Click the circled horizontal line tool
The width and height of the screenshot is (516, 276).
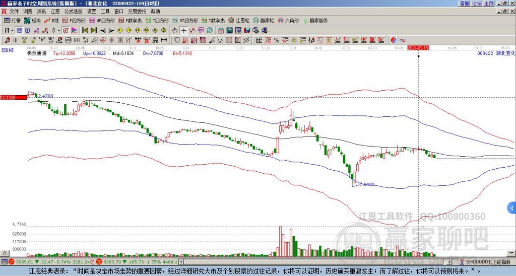[x=68, y=40]
